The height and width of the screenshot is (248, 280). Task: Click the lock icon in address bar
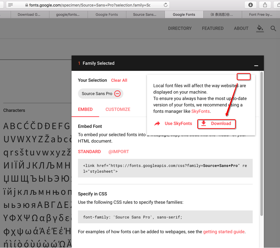pyautogui.click(x=27, y=5)
